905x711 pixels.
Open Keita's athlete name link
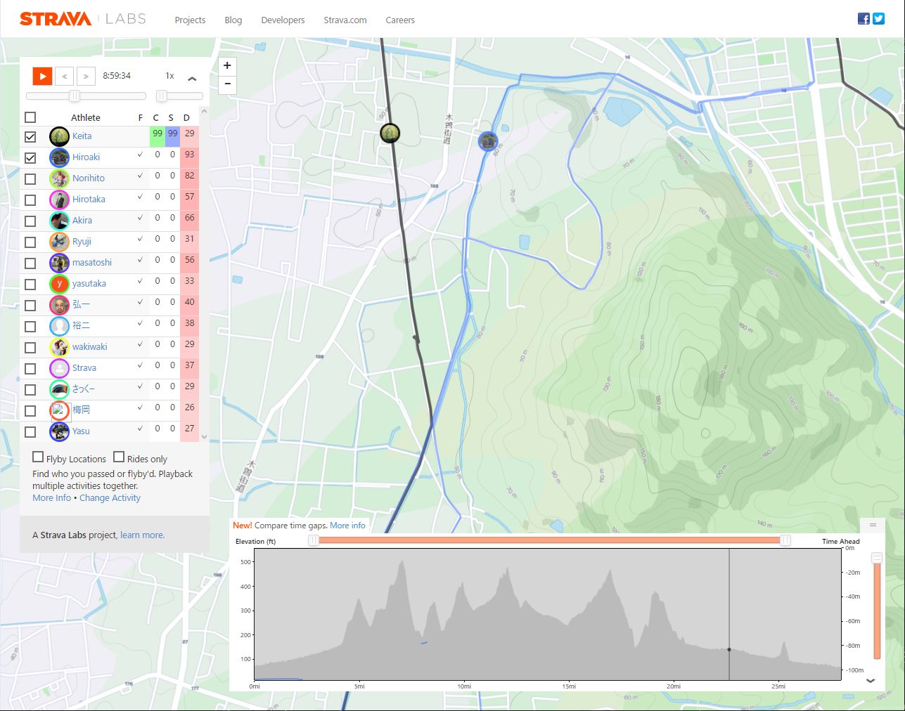tap(82, 136)
